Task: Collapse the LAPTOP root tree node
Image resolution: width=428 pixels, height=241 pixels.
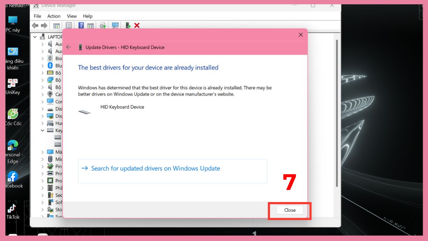Action: 35,37
